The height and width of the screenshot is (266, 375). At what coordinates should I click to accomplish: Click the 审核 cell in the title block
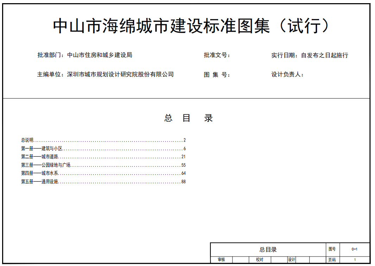pos(221,260)
